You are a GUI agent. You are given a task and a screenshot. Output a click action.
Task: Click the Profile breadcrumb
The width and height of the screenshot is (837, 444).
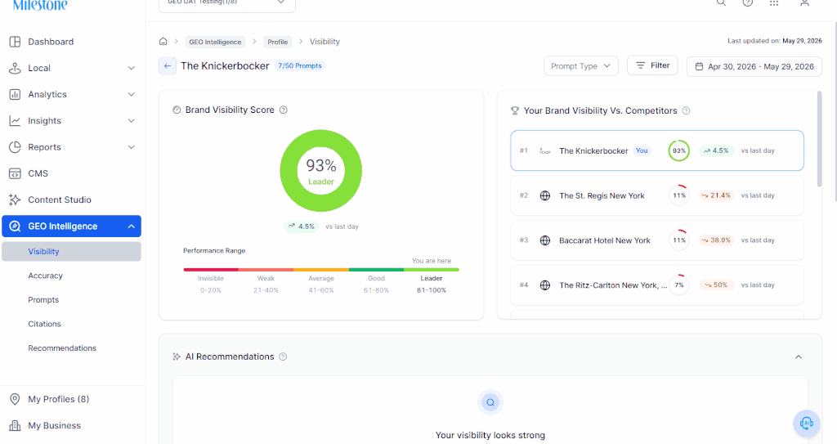tap(278, 42)
